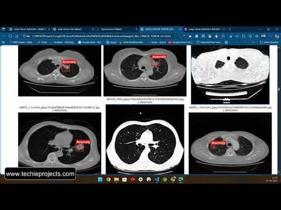Screen dimensions: 281x210
Task: Open the Other favorites folder
Action: click(x=269, y=42)
